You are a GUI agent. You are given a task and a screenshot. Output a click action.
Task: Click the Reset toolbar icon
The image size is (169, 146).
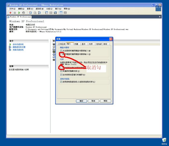pyautogui.click(x=23, y=13)
